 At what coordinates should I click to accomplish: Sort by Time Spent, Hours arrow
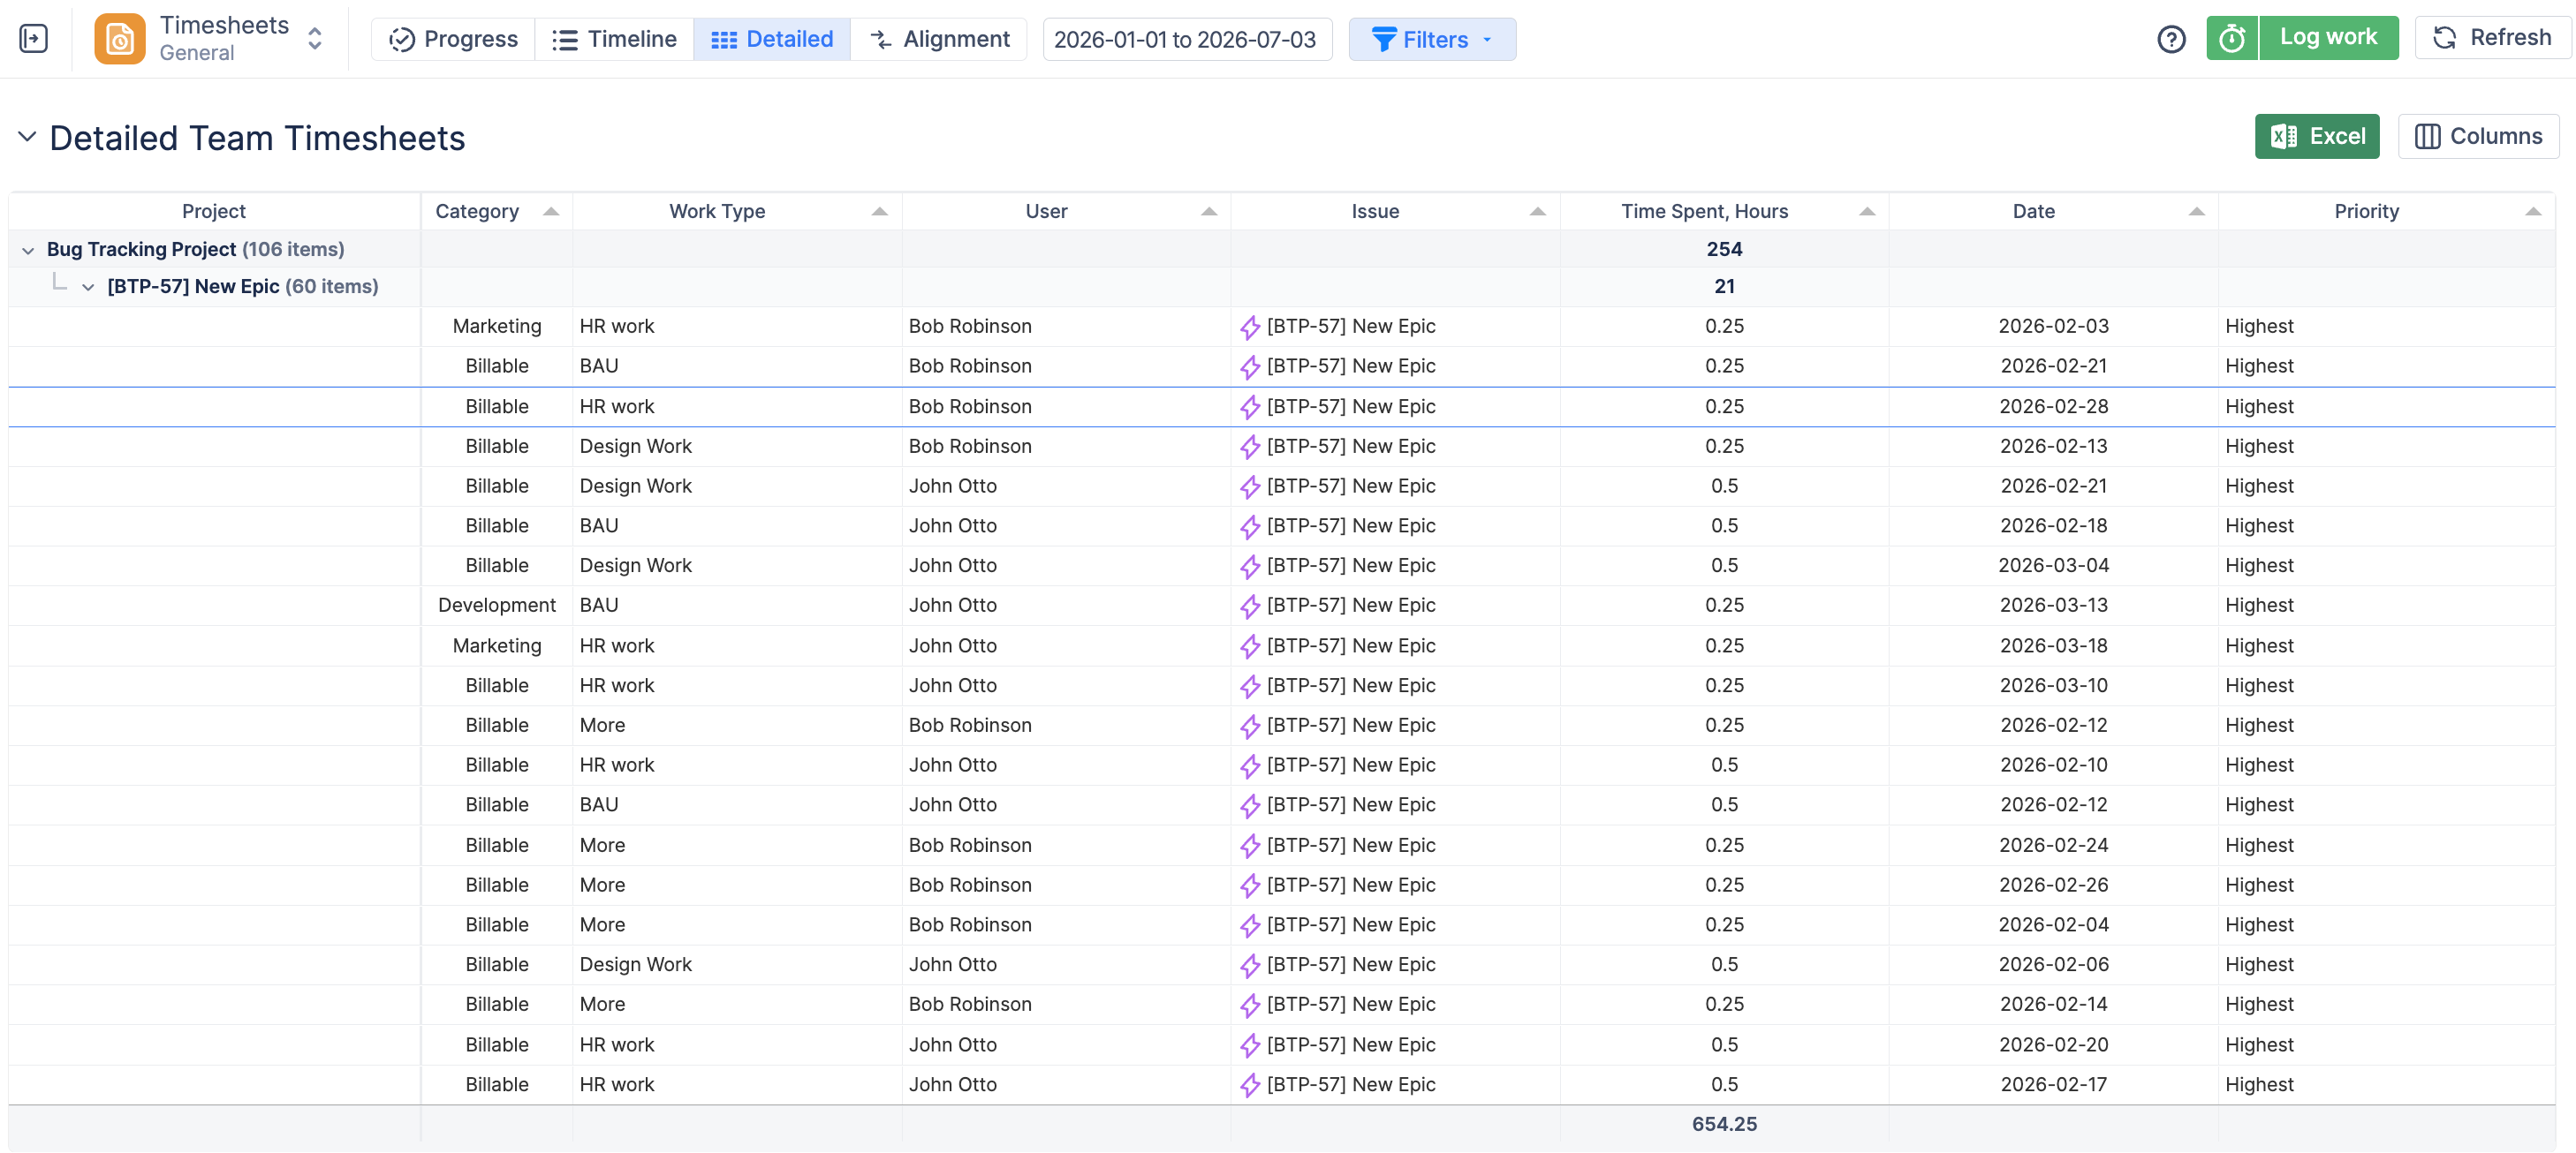1867,211
